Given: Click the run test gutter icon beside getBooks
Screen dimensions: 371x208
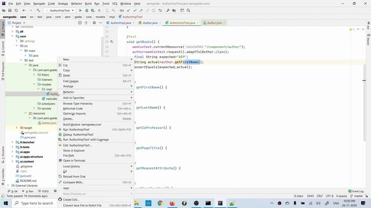Looking at the screenshot, I should [112, 42].
